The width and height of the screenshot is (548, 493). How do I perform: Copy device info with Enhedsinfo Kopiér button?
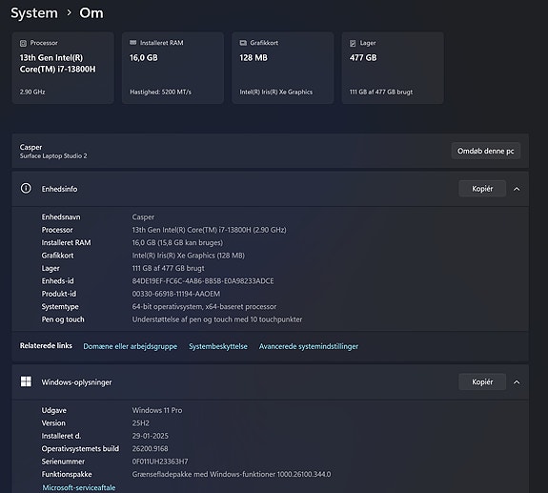tap(482, 189)
